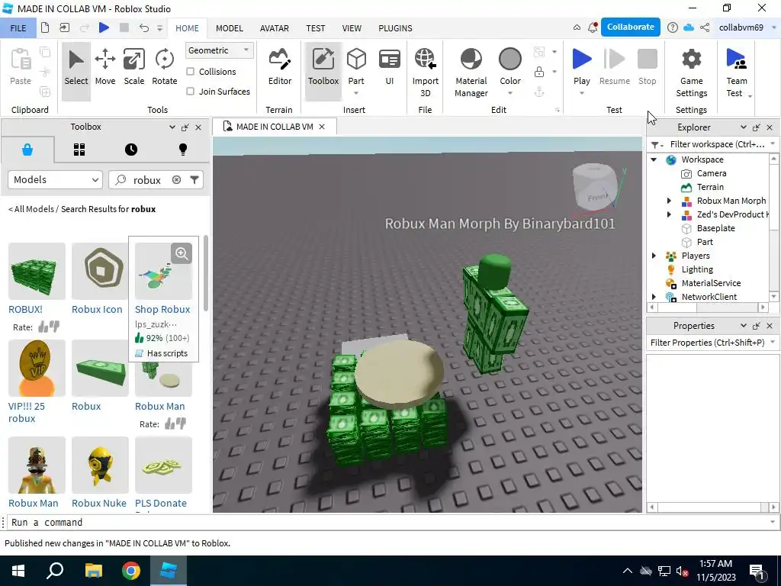The height and width of the screenshot is (586, 781).
Task: Open the Models category dropdown
Action: tap(55, 180)
